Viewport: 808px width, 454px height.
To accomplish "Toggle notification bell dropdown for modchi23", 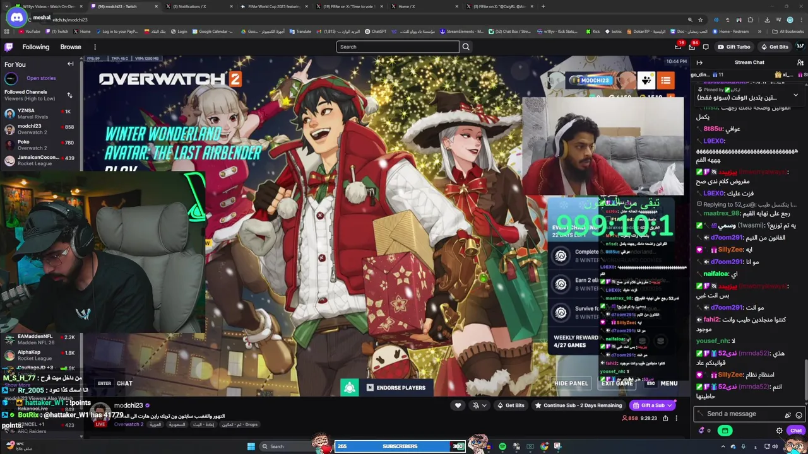I will point(479,405).
